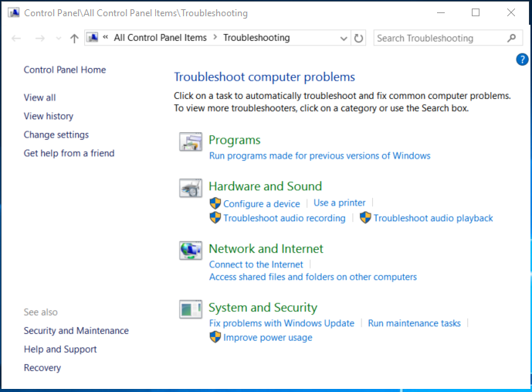Screen dimensions: 532x392
Task: Open help with the blue question mark icon
Action: click(521, 60)
